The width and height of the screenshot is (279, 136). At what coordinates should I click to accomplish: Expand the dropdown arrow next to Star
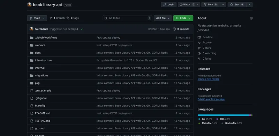pos(249,5)
